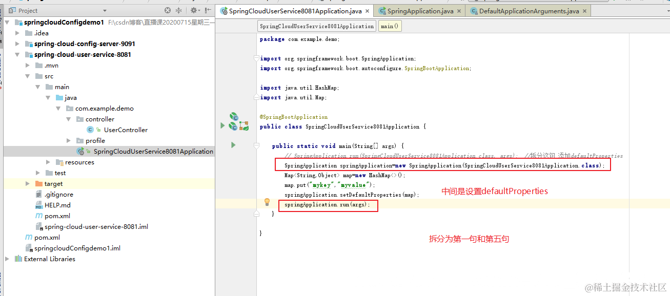Click the springcloudConfigdemo1.iml file icon
This screenshot has width=670, height=296.
[29, 248]
